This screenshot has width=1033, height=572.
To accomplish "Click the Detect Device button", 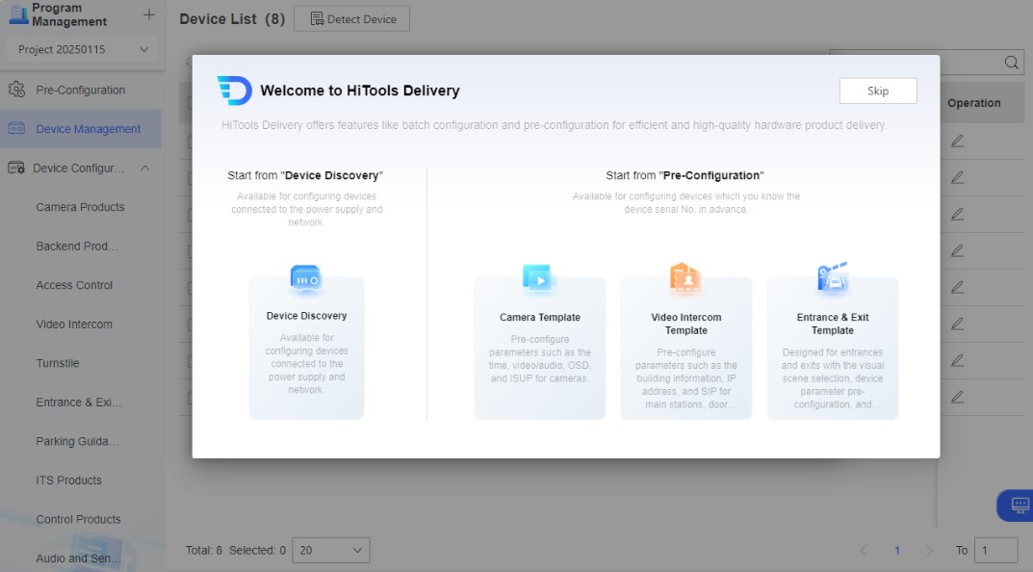I will (351, 19).
